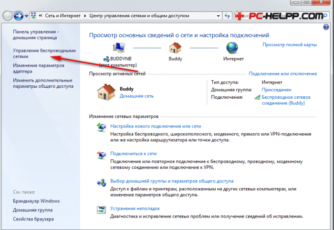Open 'Управление беспроводными сетями' link
Screen dimensions: 334x230
point(44,53)
